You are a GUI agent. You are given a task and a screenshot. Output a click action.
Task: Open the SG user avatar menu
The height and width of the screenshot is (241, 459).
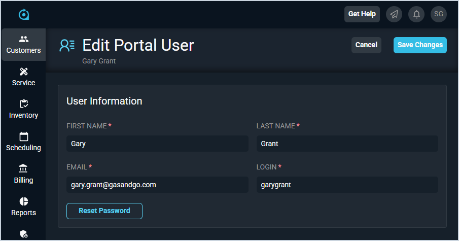[439, 14]
